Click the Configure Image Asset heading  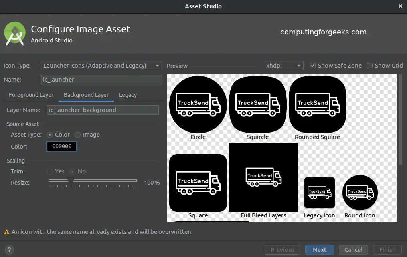[81, 29]
